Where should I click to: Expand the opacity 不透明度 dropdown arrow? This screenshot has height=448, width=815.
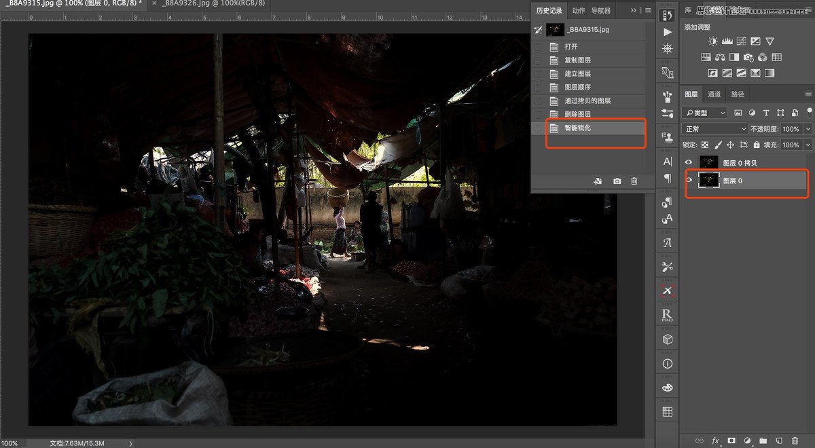(x=808, y=129)
